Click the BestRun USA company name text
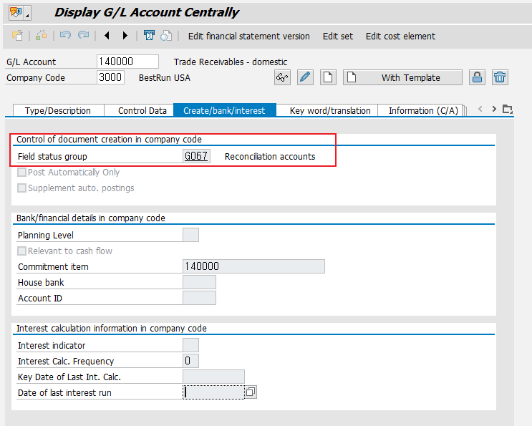Viewport: 532px width, 426px height. point(165,77)
